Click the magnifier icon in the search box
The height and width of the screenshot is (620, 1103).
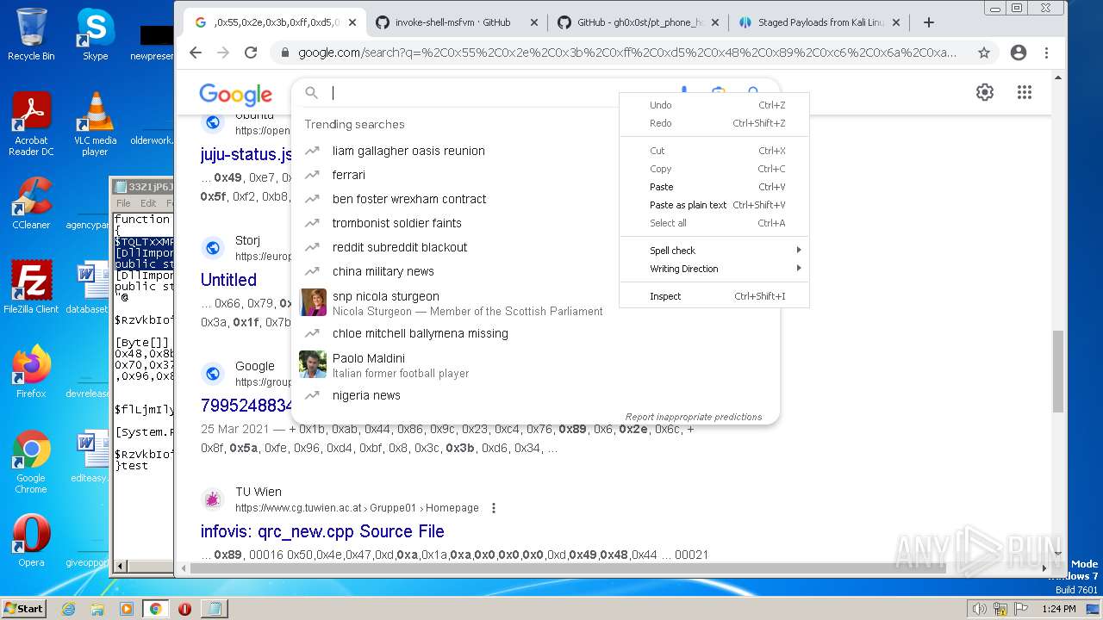pos(312,93)
